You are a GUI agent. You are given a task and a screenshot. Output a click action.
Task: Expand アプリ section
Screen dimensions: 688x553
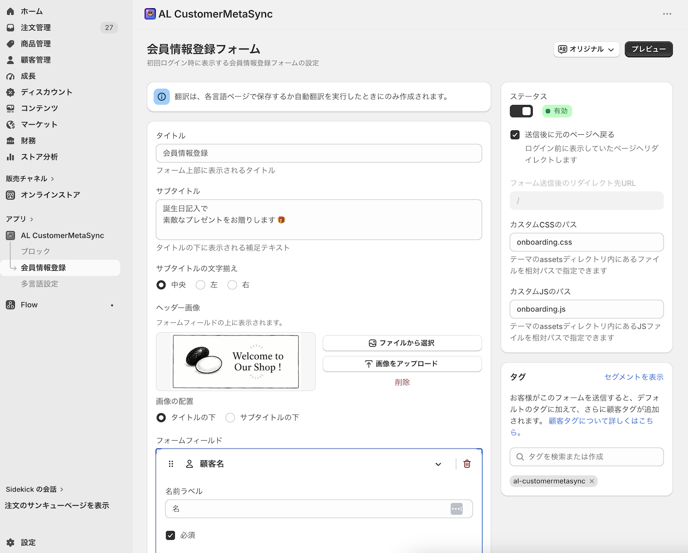[x=20, y=219]
